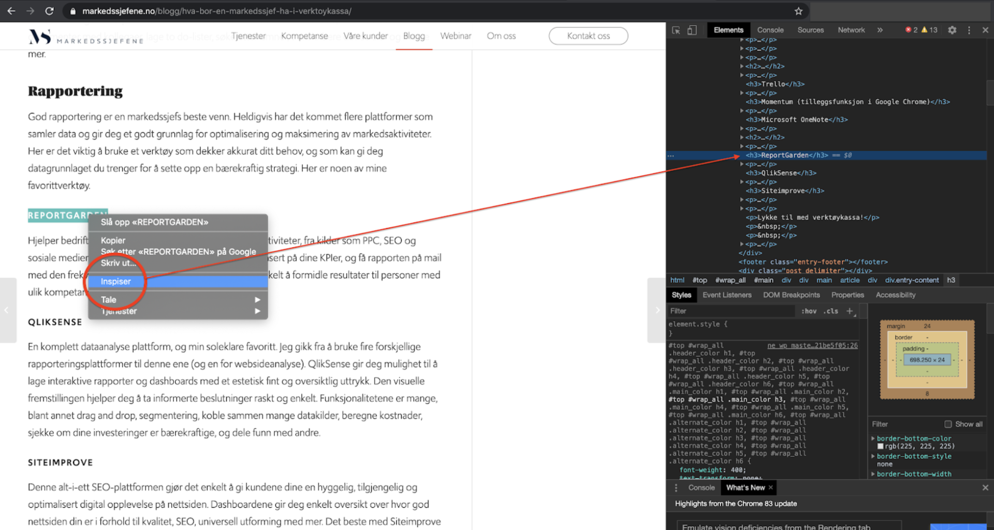
Task: Open the Om oss navigation link
Action: [501, 36]
